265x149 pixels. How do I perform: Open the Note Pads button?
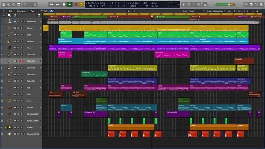(251, 5)
